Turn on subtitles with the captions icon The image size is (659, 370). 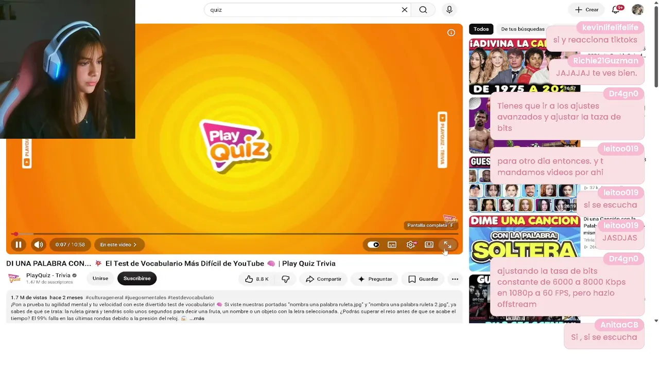click(x=392, y=245)
